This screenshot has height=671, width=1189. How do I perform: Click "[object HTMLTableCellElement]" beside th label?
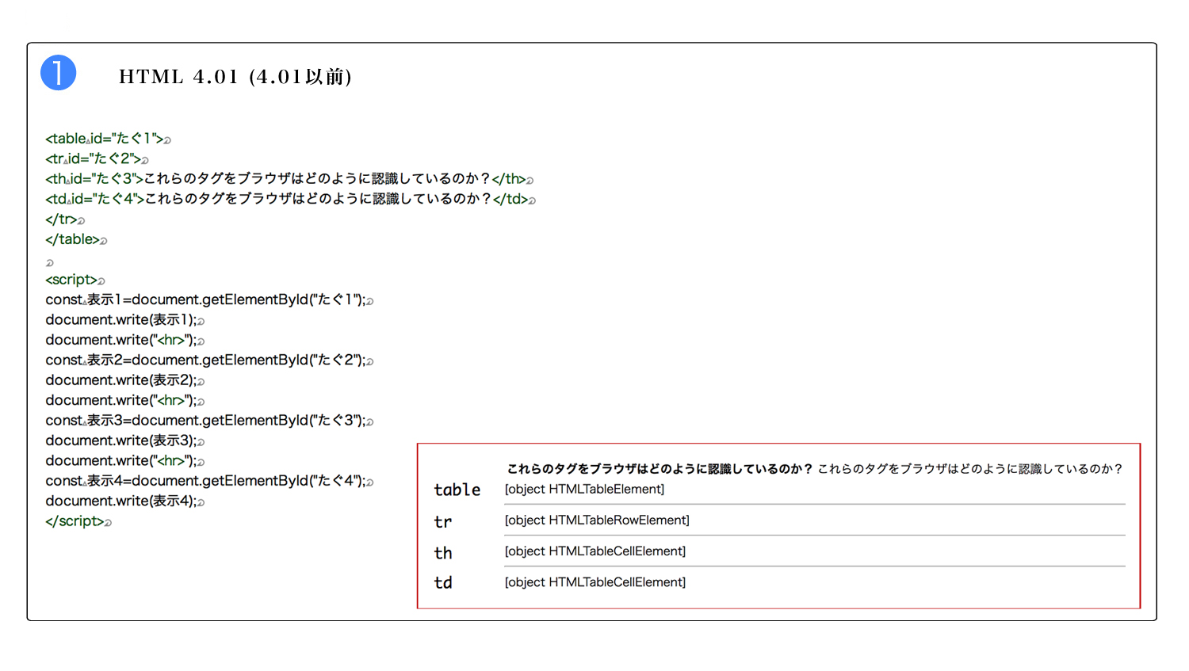click(595, 551)
